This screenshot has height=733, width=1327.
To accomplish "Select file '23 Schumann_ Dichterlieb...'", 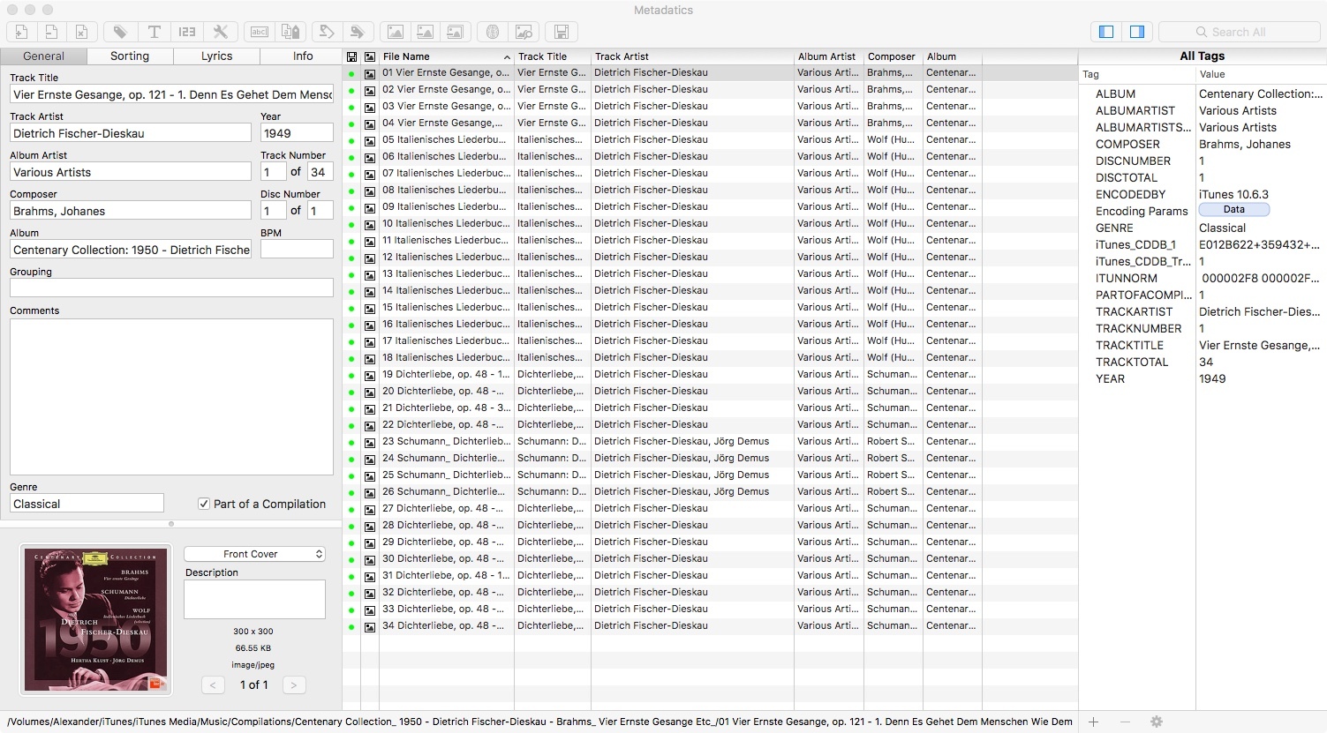I will 446,441.
